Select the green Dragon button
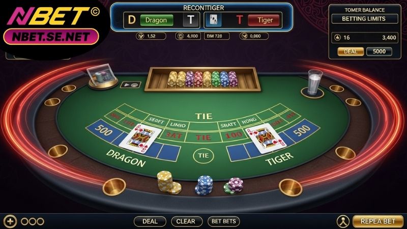 157,20
